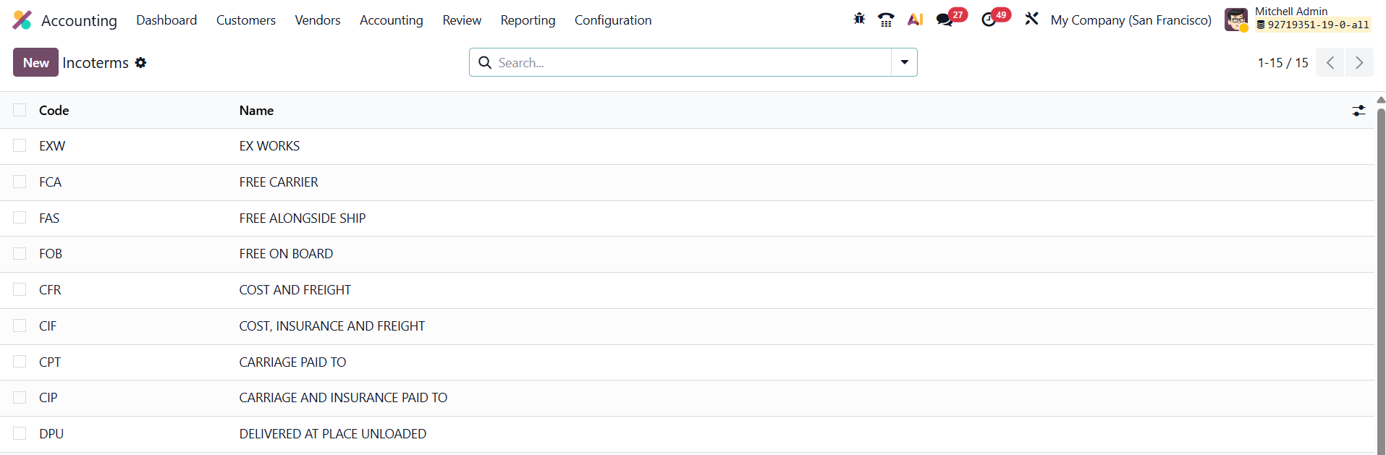
Task: Check the EXW row checkbox
Action: (20, 146)
